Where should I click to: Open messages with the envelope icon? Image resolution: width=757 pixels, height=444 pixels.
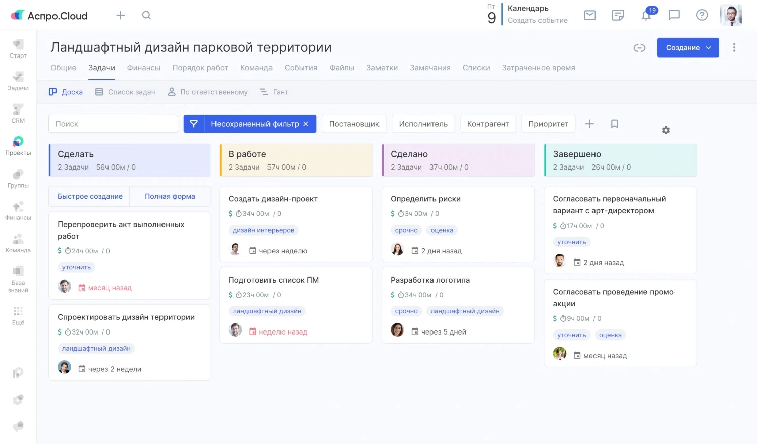pos(589,15)
